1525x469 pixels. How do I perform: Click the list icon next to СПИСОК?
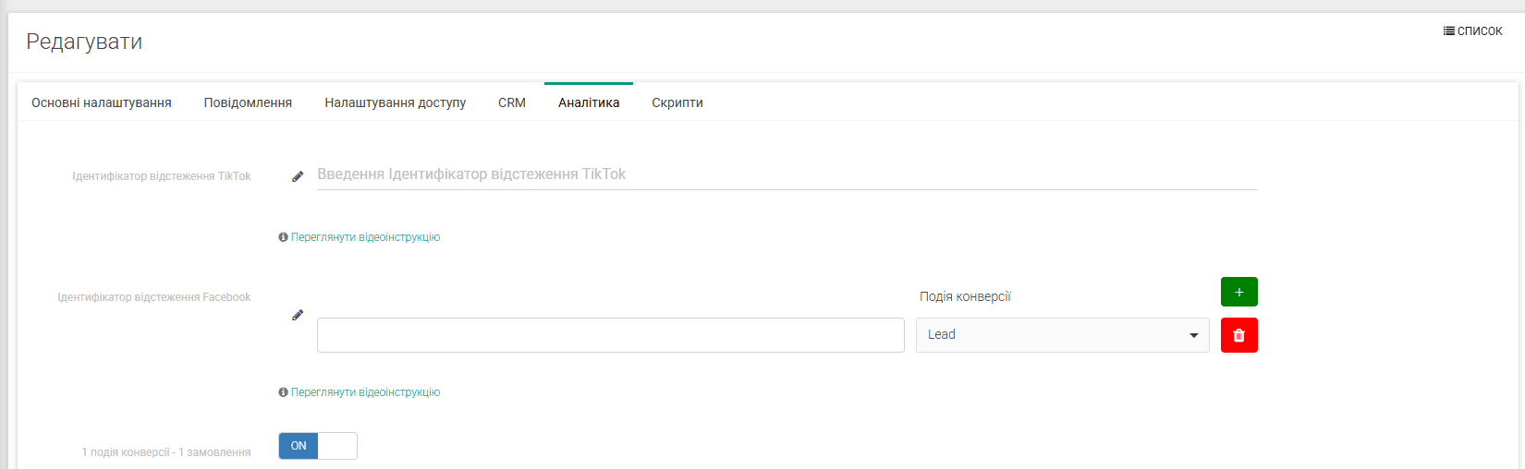click(x=1449, y=31)
